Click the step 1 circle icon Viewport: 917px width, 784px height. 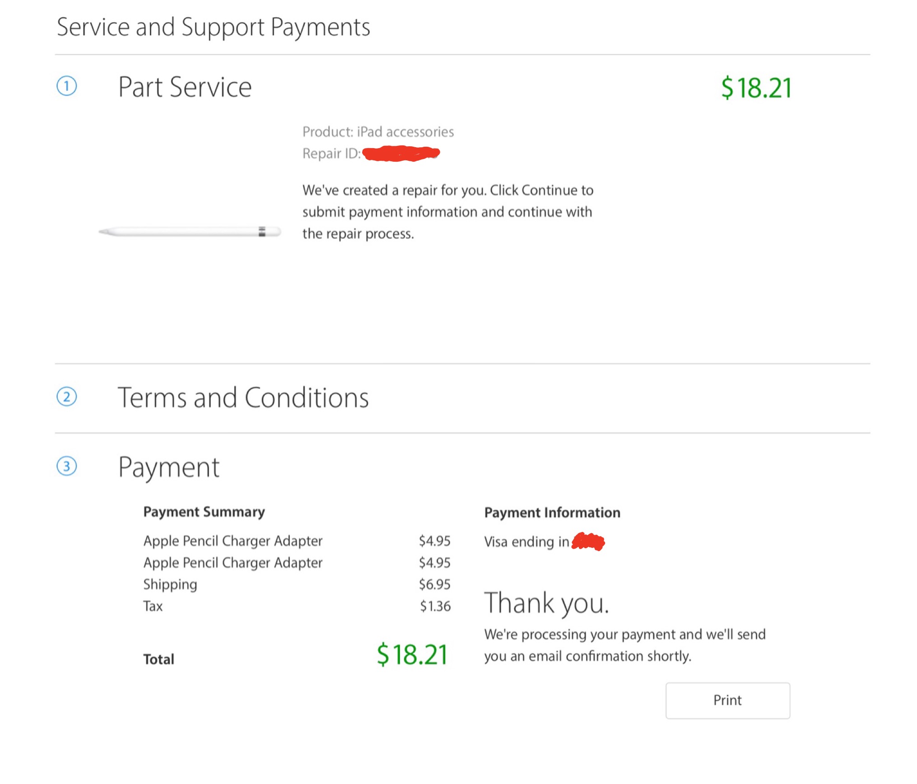click(66, 86)
